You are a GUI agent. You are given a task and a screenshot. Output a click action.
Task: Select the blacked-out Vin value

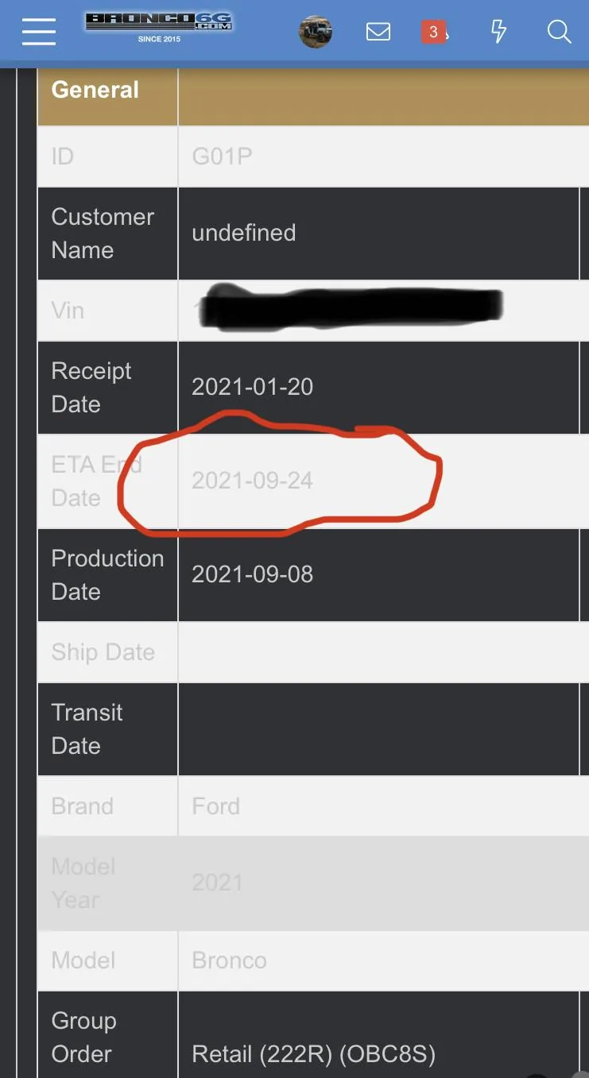click(349, 306)
